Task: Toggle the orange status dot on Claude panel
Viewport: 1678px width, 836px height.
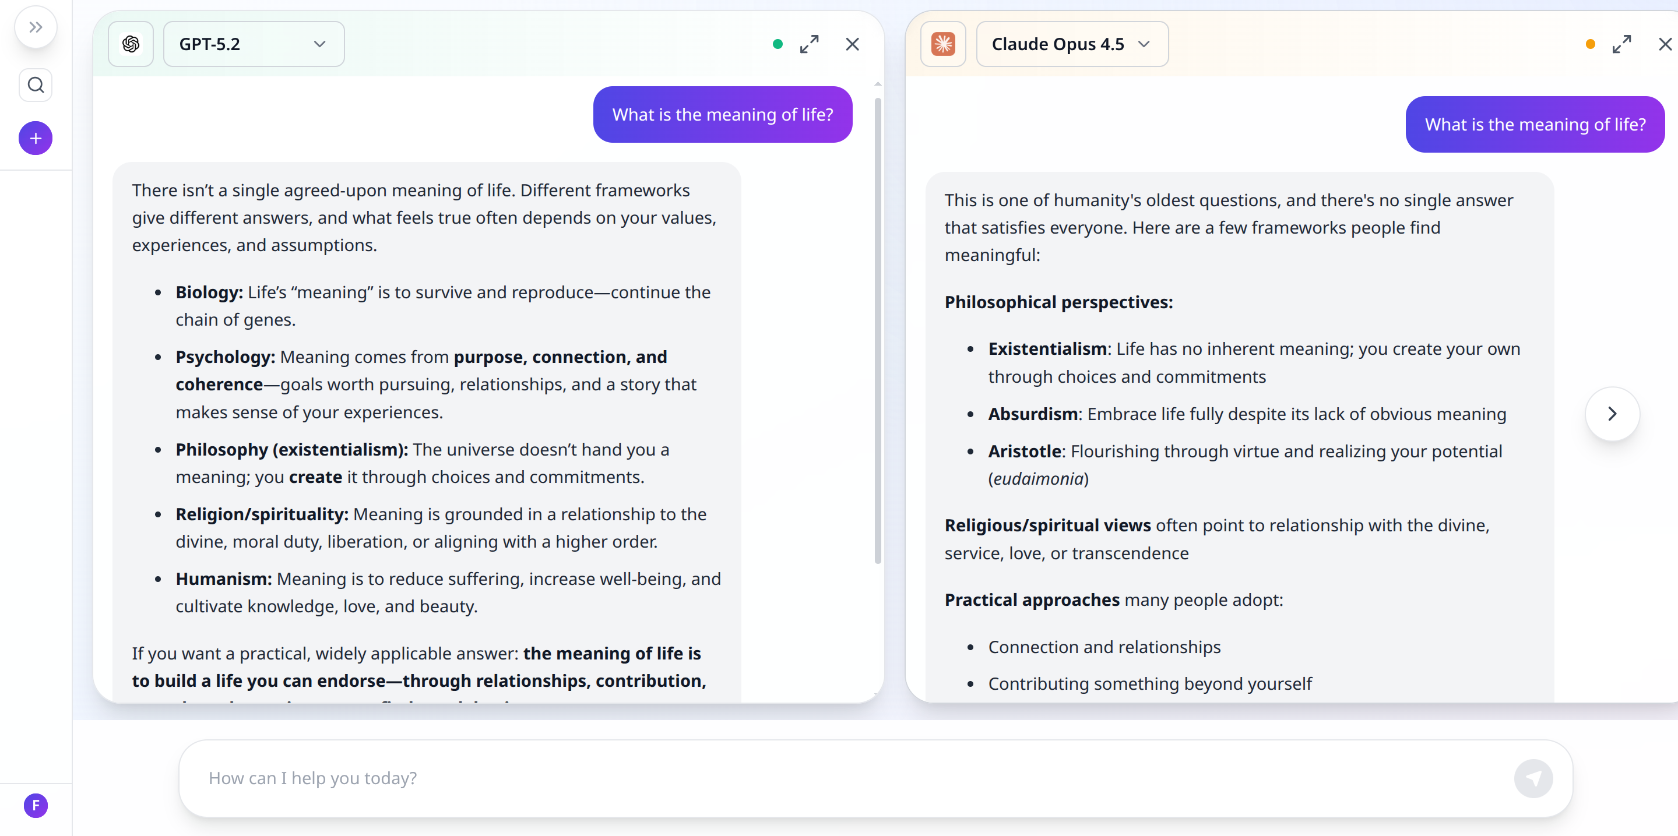Action: click(x=1590, y=44)
